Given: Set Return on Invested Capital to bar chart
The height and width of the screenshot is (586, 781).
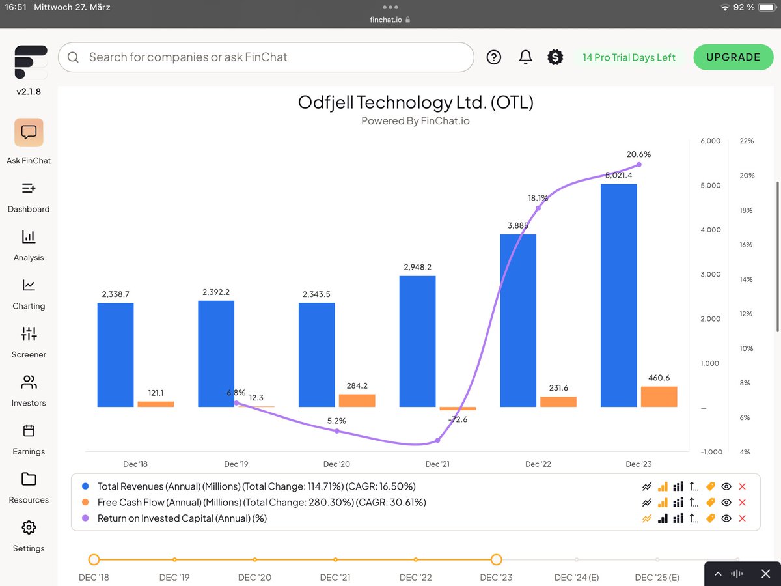Looking at the screenshot, I should (663, 519).
